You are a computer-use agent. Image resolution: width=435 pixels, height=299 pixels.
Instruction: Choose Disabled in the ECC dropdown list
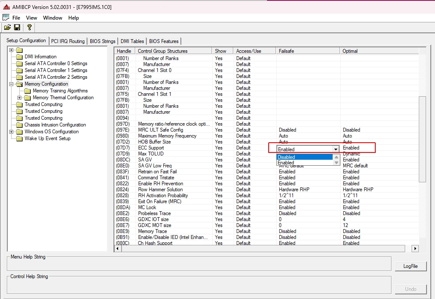pyautogui.click(x=304, y=157)
